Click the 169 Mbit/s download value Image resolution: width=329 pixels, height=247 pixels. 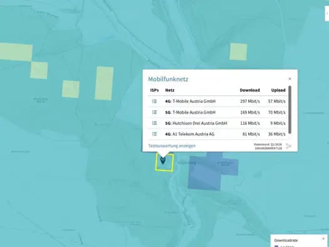(x=250, y=112)
